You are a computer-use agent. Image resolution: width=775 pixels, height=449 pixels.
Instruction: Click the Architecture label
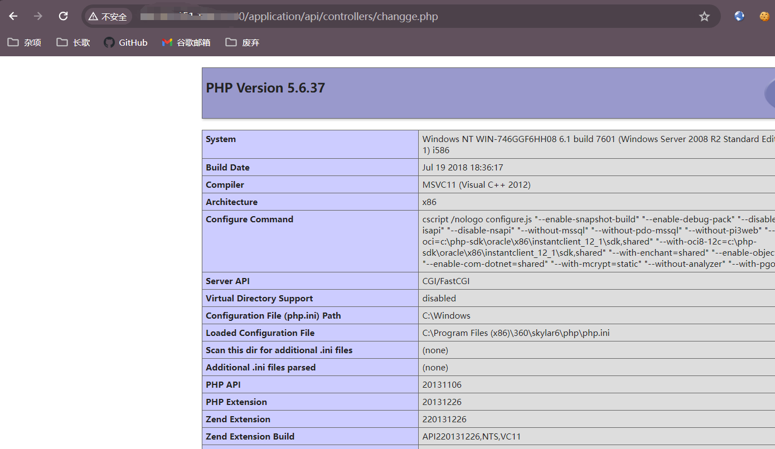coord(231,202)
